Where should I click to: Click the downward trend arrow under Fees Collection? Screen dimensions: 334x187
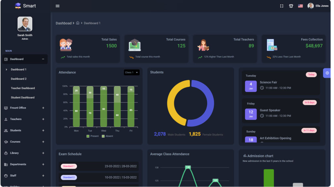click(269, 57)
